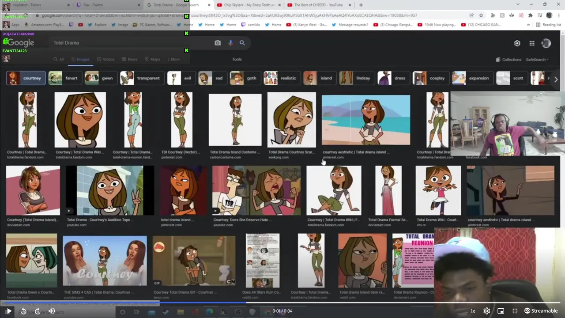
Task: Go to the Google logo homepage
Action: tap(21, 43)
